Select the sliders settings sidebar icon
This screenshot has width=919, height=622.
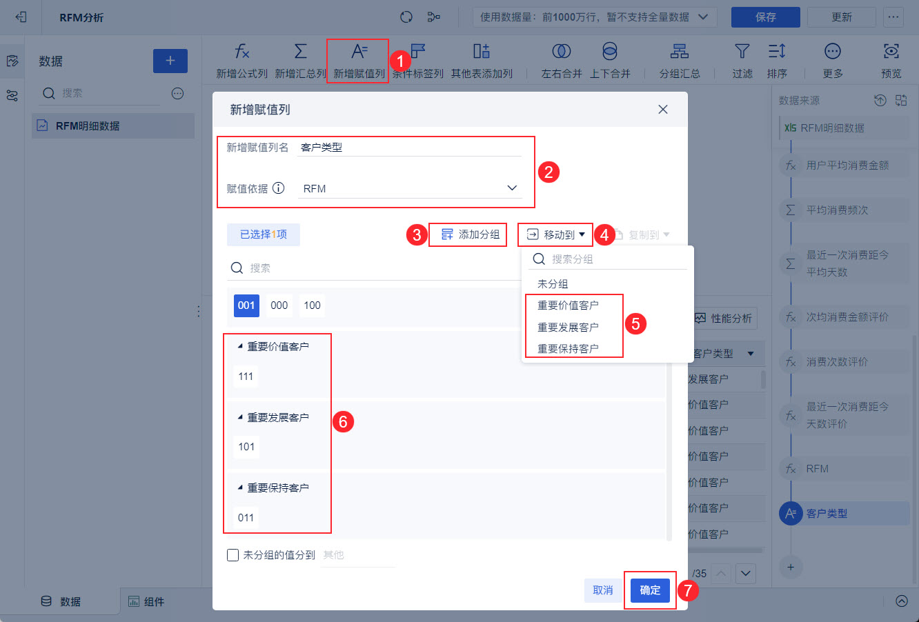pyautogui.click(x=12, y=96)
